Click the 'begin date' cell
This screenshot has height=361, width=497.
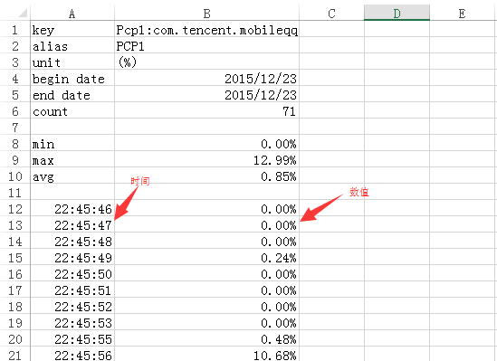coord(72,79)
